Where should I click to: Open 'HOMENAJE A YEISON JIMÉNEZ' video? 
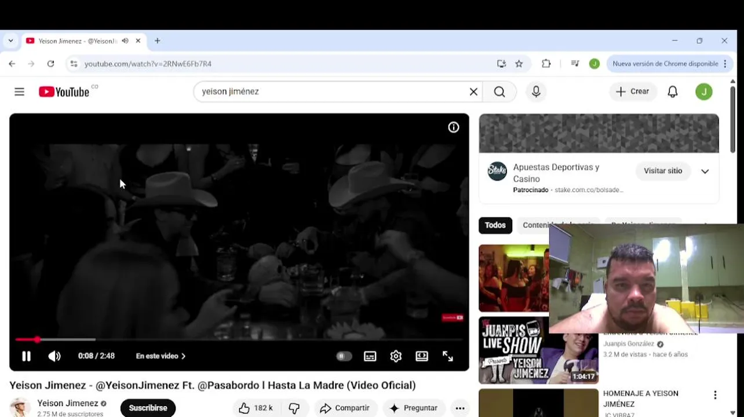tap(640, 398)
